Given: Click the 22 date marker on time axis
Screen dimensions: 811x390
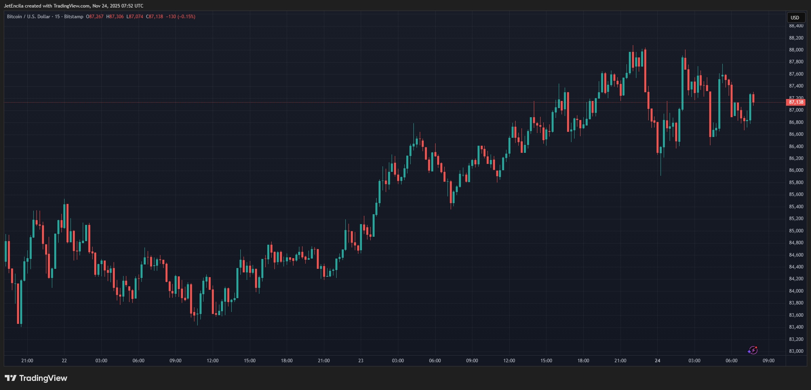Looking at the screenshot, I should [64, 361].
